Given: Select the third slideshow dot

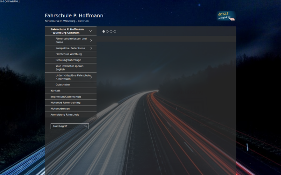Looking at the screenshot, I should click(111, 31).
